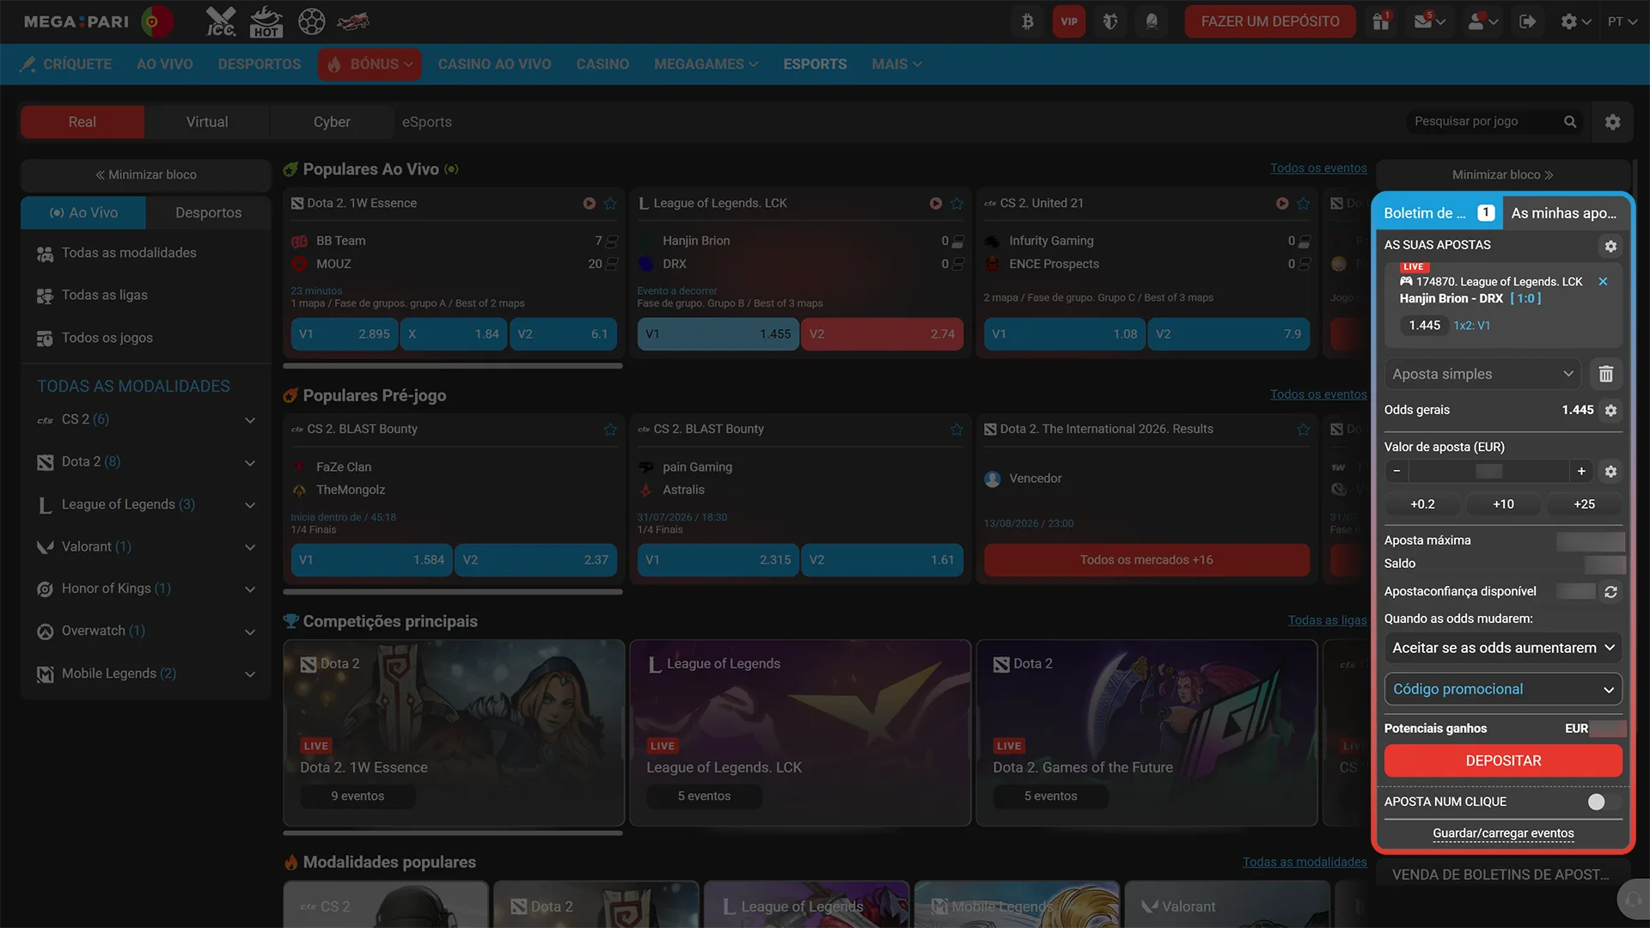Open Guardar/carregar eventos link

point(1503,833)
